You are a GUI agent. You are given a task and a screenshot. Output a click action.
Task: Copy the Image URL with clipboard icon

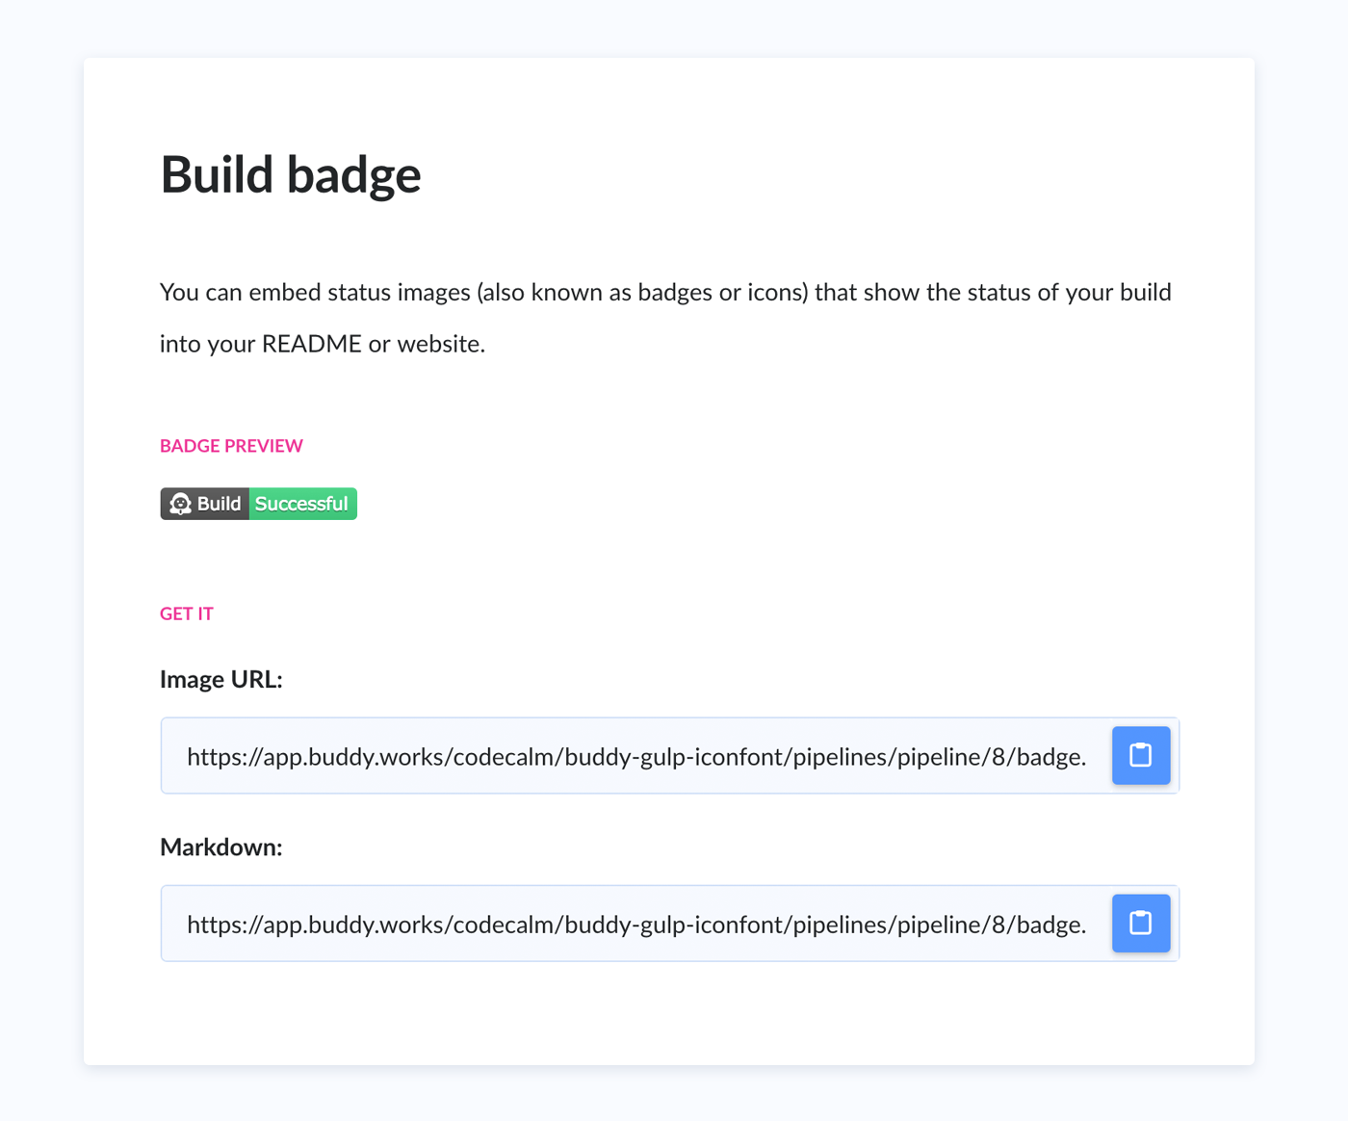(x=1141, y=755)
